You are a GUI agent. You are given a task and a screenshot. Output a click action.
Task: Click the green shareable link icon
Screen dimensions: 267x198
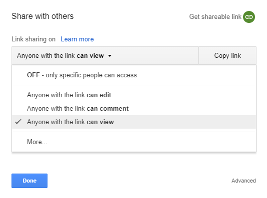(249, 17)
